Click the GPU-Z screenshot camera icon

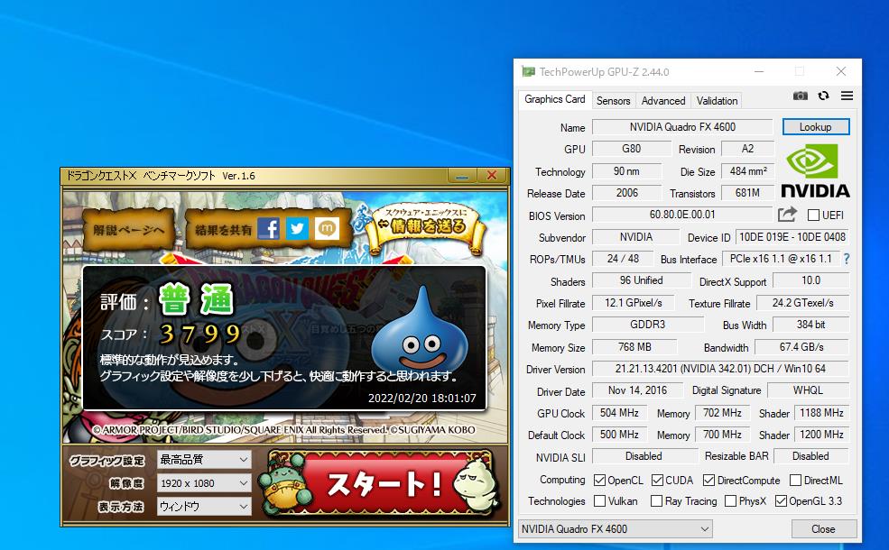click(x=800, y=96)
